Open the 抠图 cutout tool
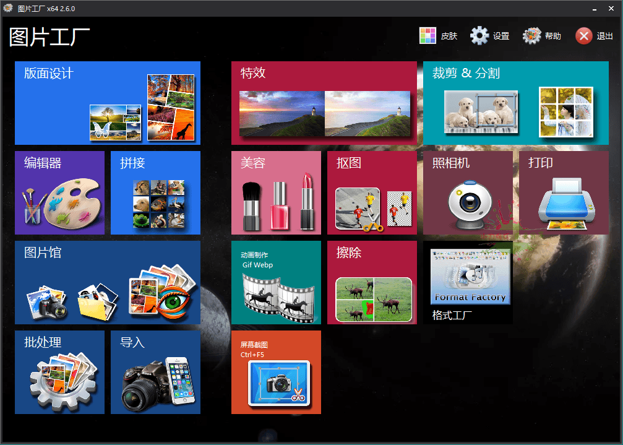This screenshot has height=445, width=623. pos(371,192)
